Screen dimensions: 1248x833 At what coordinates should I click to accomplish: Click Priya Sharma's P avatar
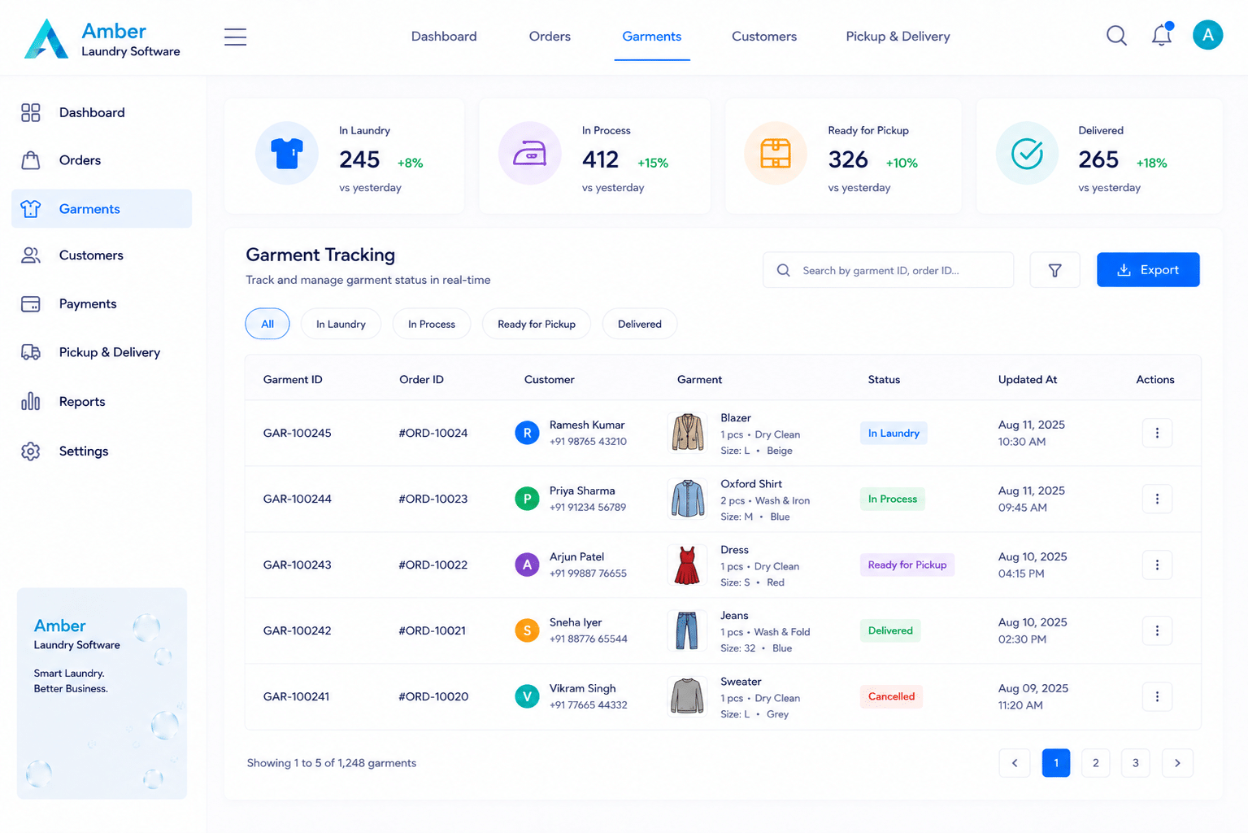(x=527, y=499)
